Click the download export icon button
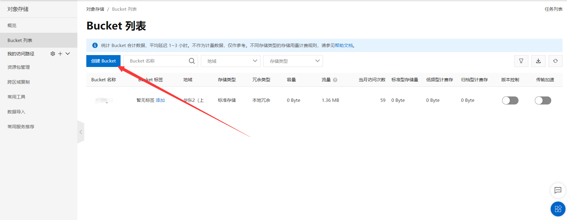The height and width of the screenshot is (220, 567). pyautogui.click(x=538, y=61)
